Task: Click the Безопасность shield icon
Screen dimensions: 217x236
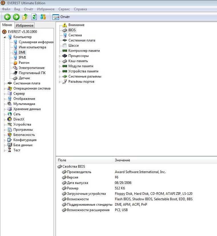Action: coord(10,134)
